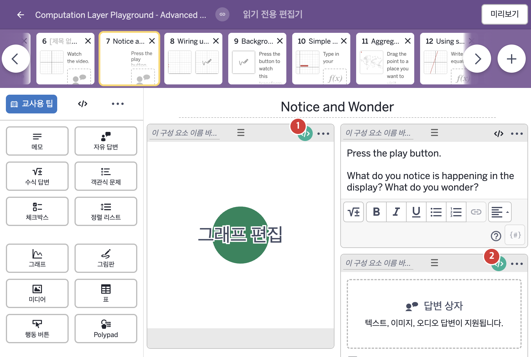Add a 자유 답변 free response
Screen dimensions: 531x357
click(x=106, y=141)
